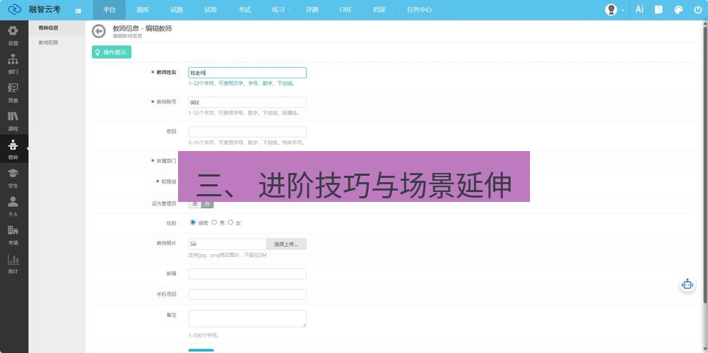Focus the 手机号码 phone field
This screenshot has width=708, height=353.
point(247,295)
